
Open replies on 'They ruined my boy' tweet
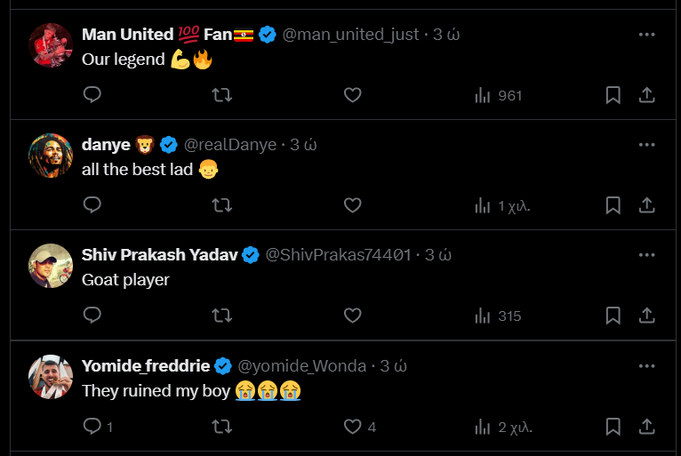click(x=98, y=427)
